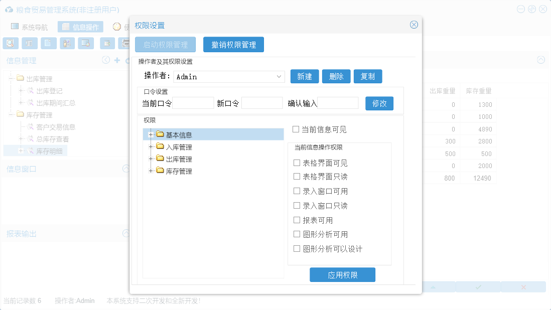Enable the 当前信息可见 checkbox
This screenshot has width=551, height=310.
click(296, 129)
